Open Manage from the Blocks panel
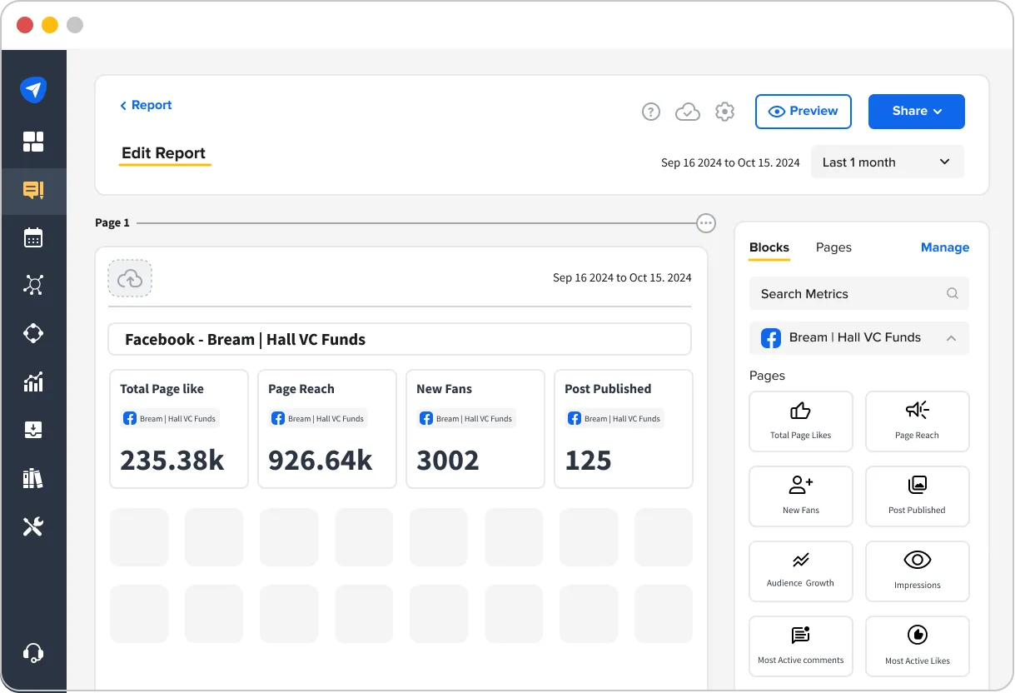The height and width of the screenshot is (693, 1015). click(944, 247)
